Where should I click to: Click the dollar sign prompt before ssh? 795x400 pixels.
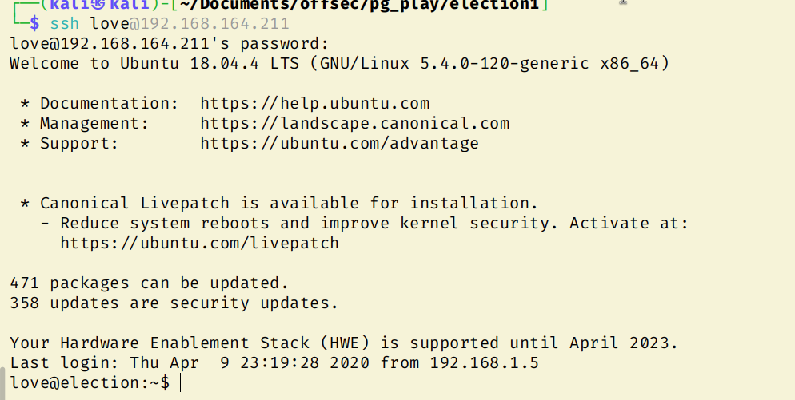pos(34,24)
